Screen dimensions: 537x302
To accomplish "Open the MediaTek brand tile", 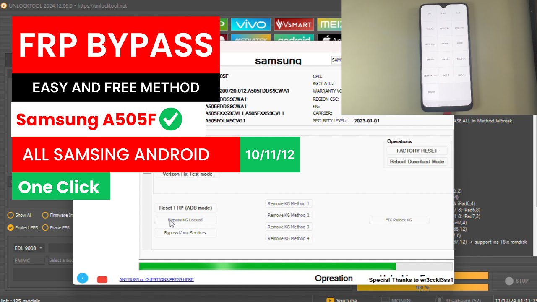I will point(251,38).
